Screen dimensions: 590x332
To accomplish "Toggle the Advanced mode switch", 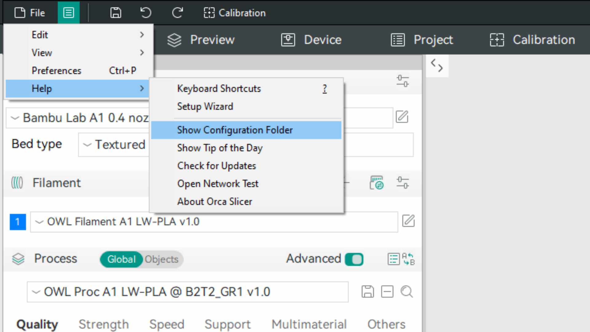I will [354, 259].
